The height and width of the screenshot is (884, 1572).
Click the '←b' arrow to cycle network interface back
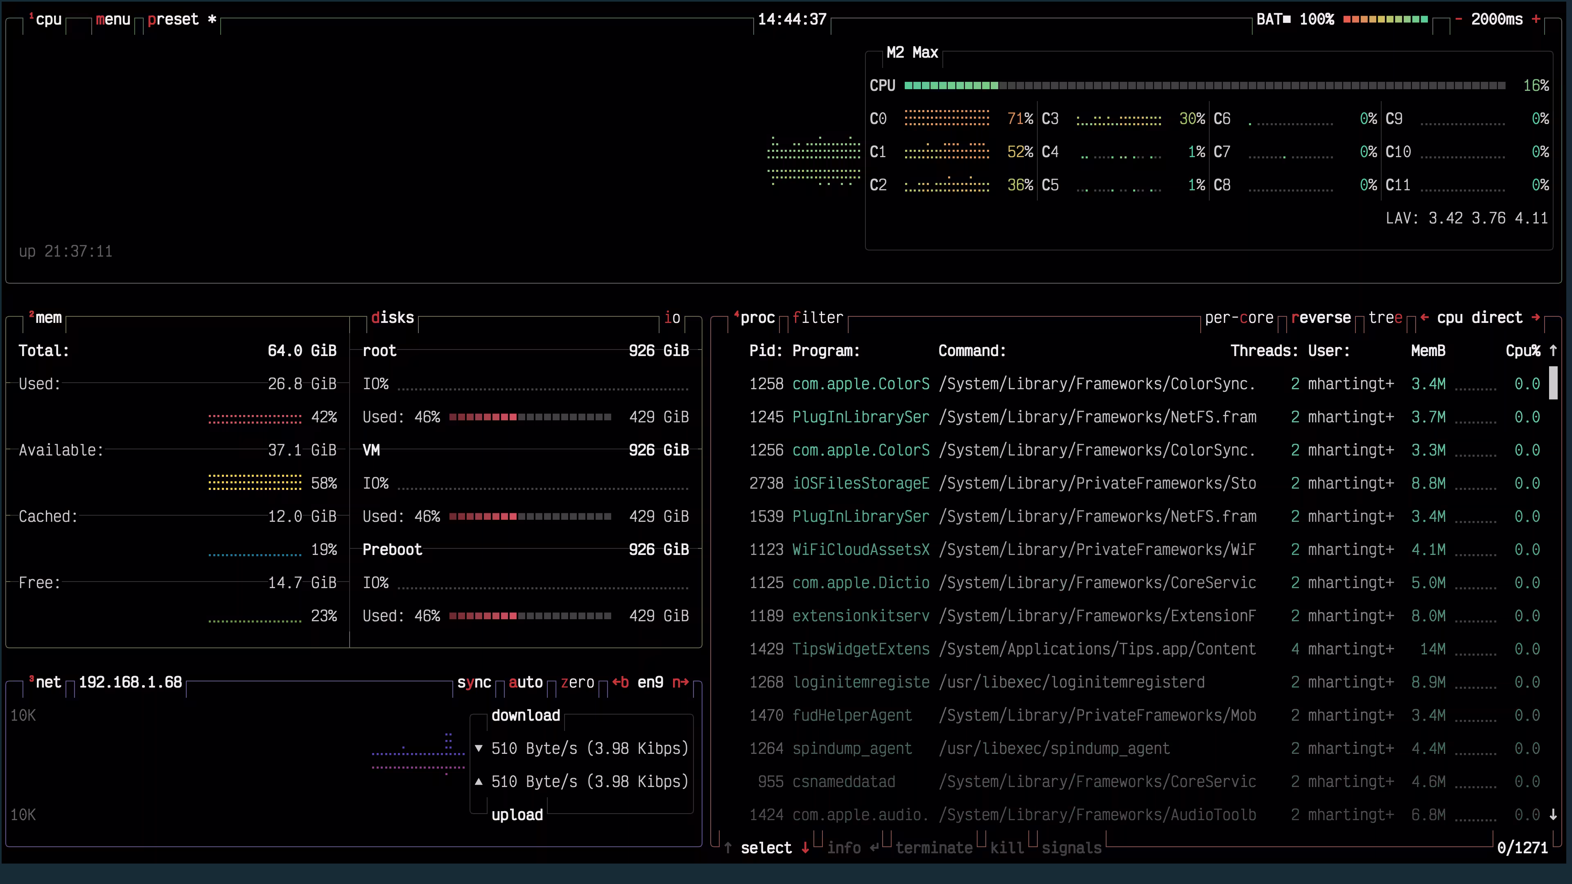[x=620, y=682]
